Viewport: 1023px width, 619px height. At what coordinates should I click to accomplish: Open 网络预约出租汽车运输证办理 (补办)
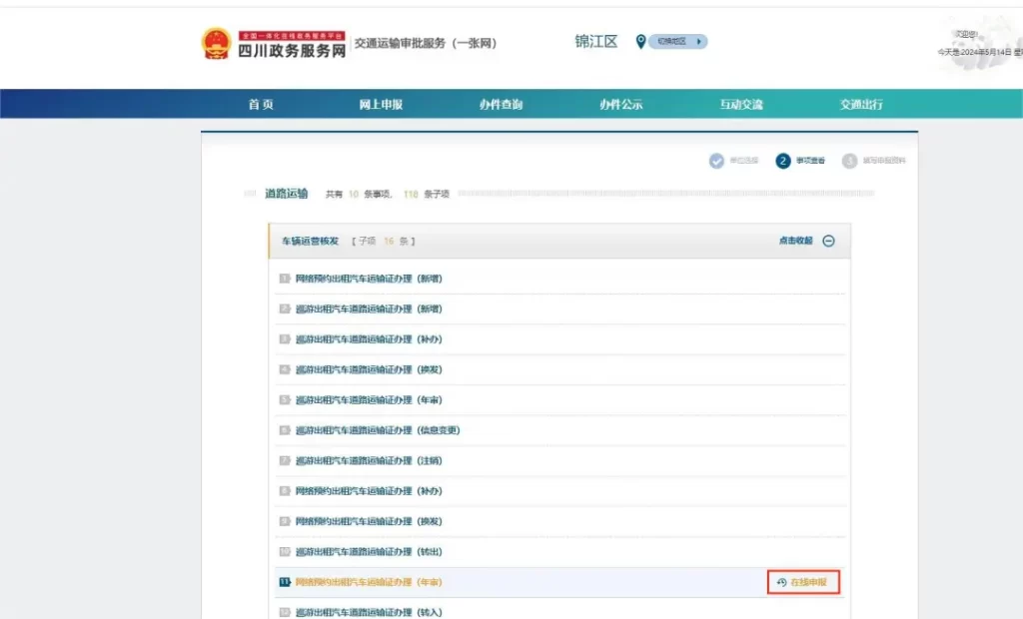(369, 491)
